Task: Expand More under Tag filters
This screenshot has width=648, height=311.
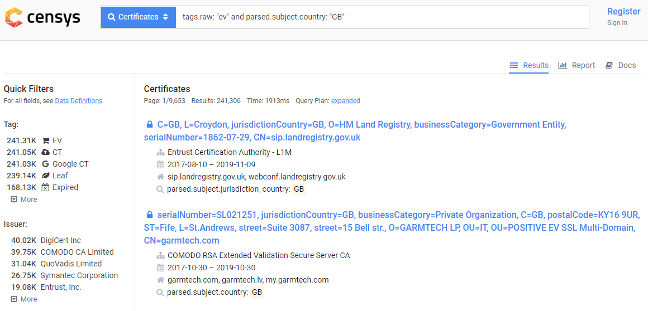Action: [24, 199]
